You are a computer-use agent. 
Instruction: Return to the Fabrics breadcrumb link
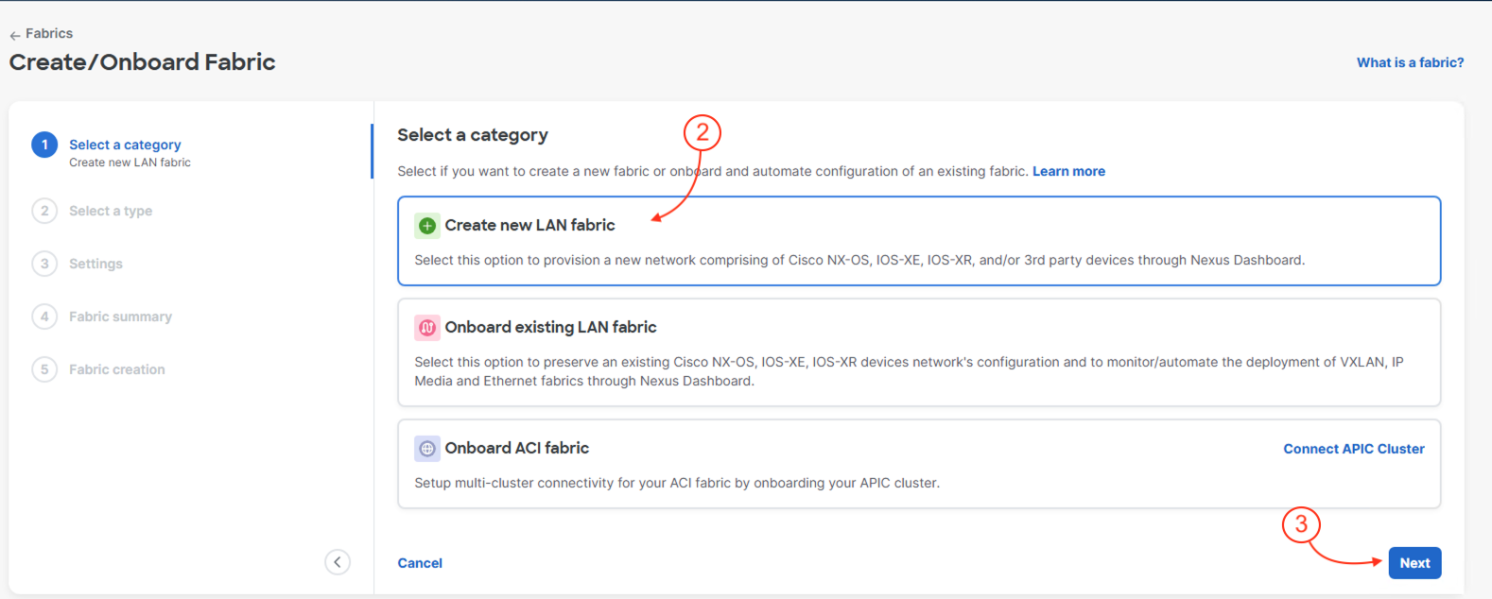[x=49, y=33]
